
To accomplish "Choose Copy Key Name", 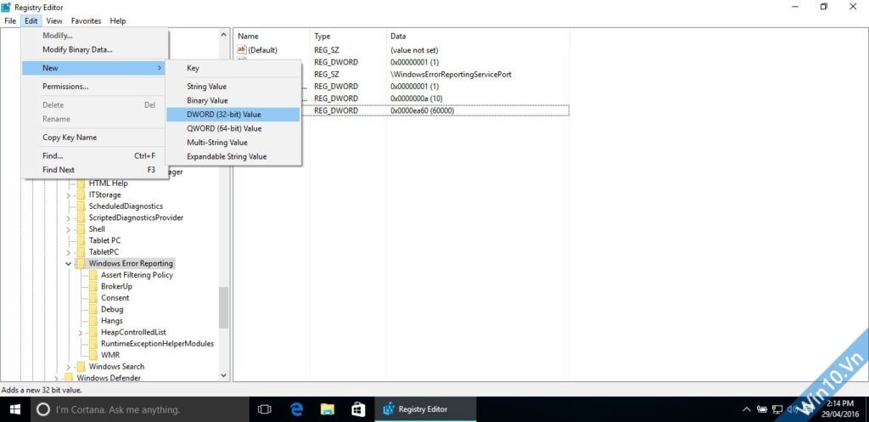I will [95, 137].
